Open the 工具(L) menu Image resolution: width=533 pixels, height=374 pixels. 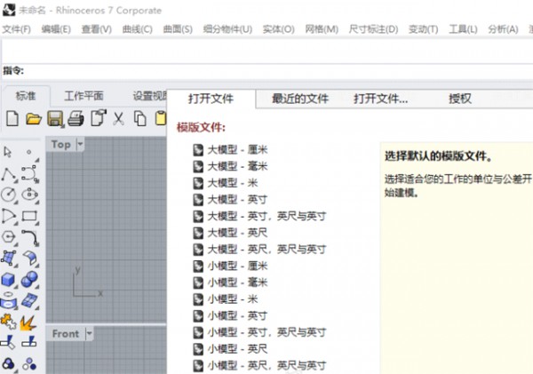coord(463,29)
